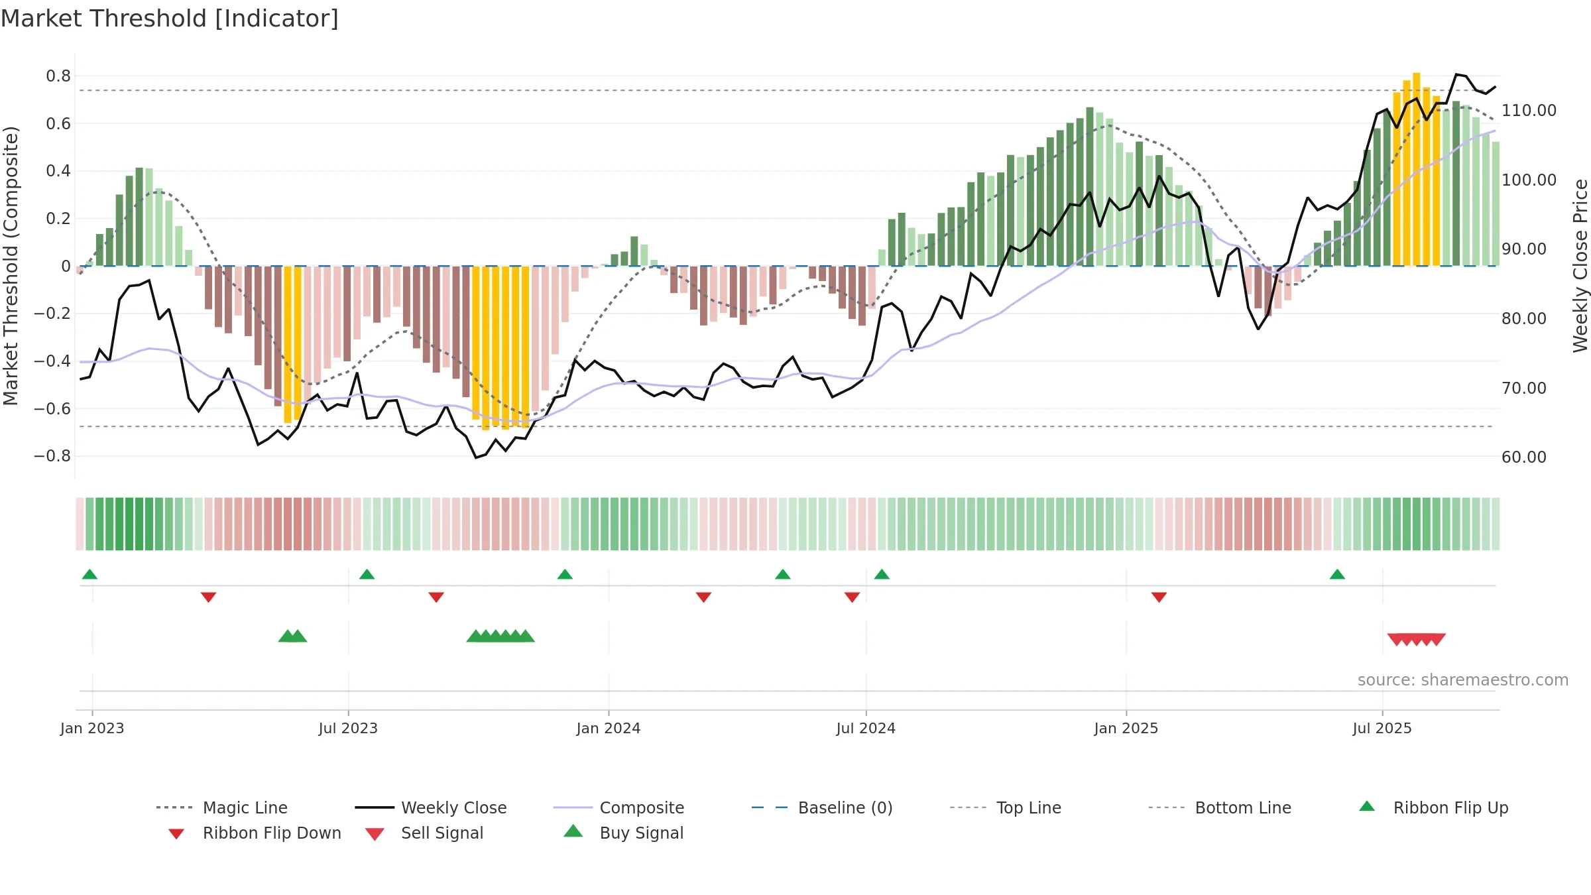Image resolution: width=1591 pixels, height=895 pixels.
Task: Click the source: sharemaestro.com label
Action: 1463,680
